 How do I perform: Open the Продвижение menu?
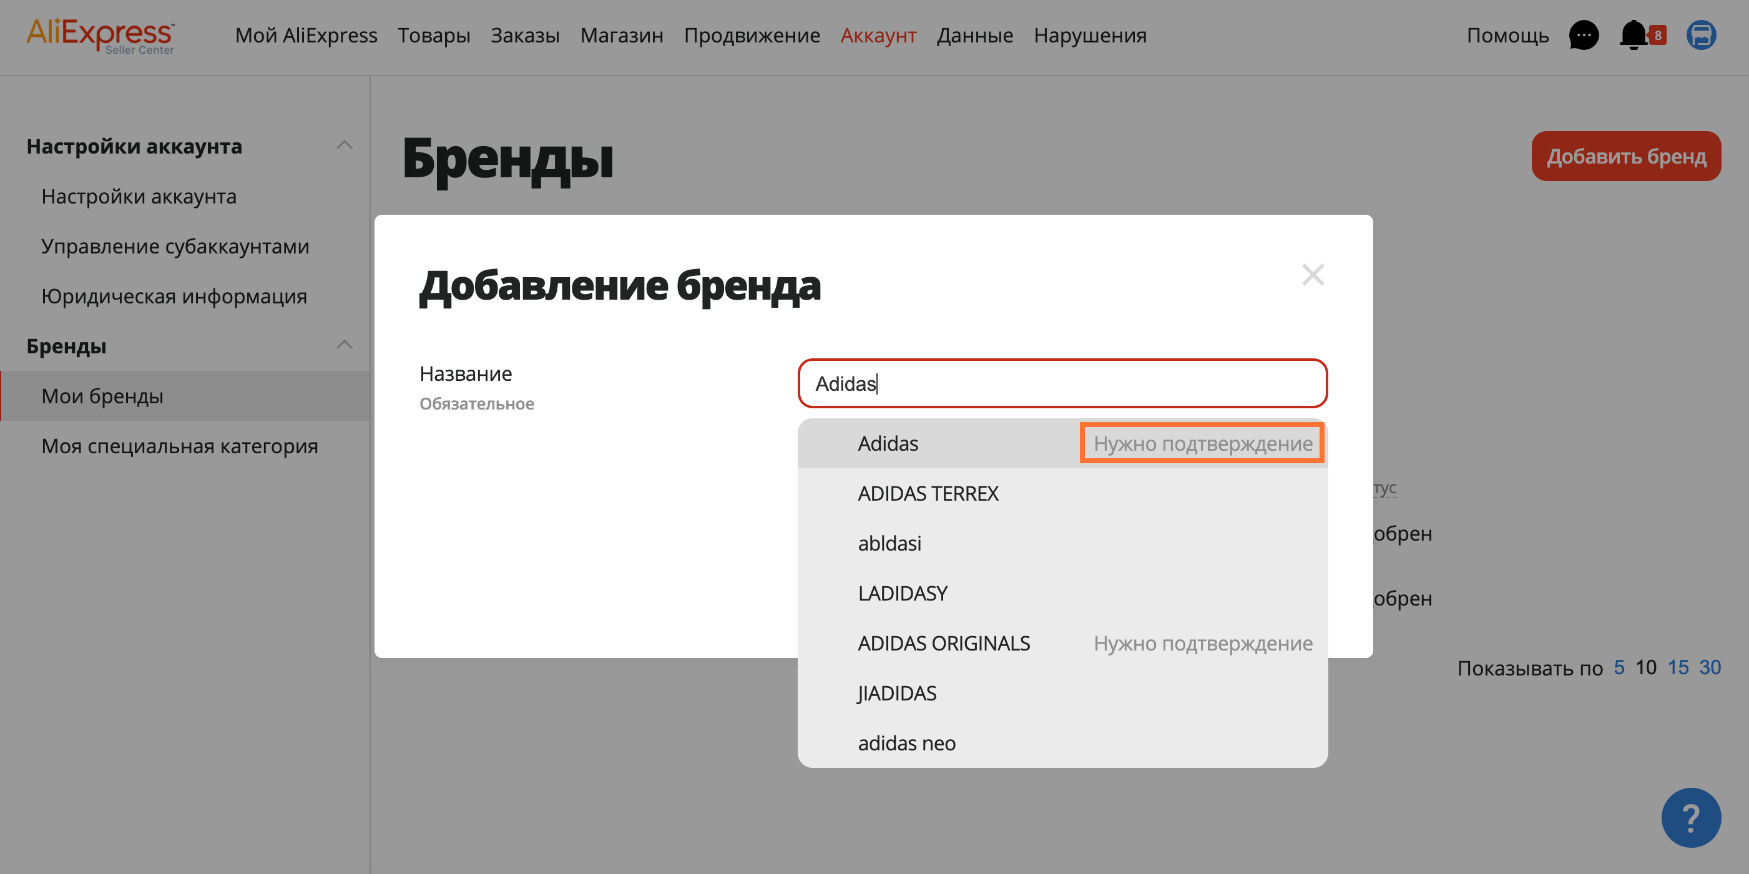(x=752, y=36)
